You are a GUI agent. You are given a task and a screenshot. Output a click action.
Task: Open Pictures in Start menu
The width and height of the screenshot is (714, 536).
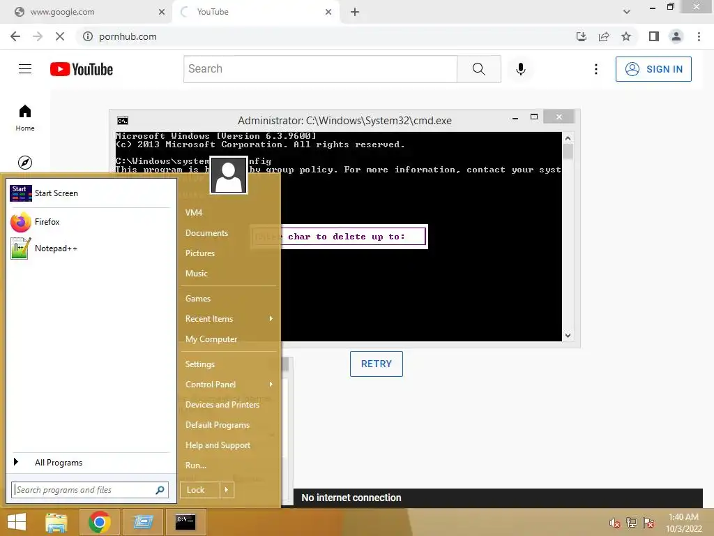(x=200, y=253)
